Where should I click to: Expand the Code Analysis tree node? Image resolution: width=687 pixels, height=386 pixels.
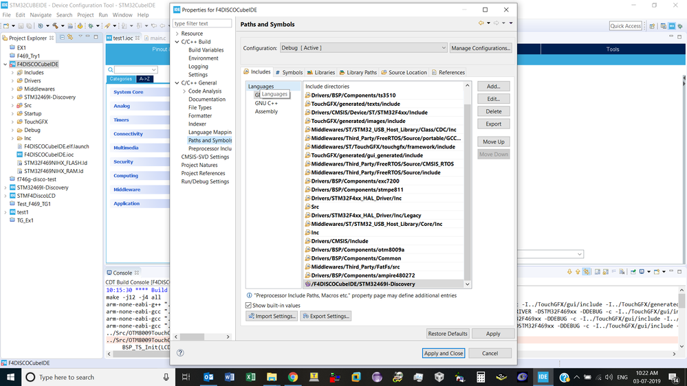[x=184, y=91]
